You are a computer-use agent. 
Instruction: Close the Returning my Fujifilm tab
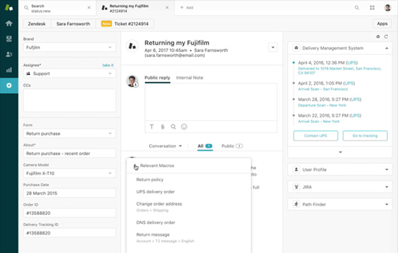[x=167, y=8]
